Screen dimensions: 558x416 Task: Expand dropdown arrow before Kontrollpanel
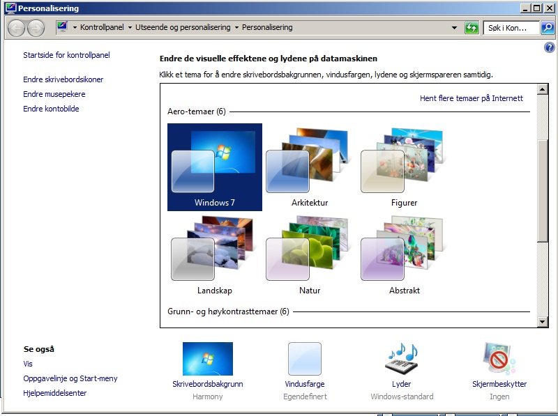(x=75, y=27)
